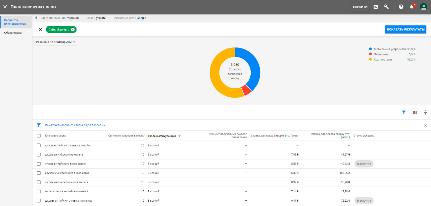Sort by Ставка для показа вверху стр. (макс.)
This screenshot has height=206, width=431.
coord(330,135)
